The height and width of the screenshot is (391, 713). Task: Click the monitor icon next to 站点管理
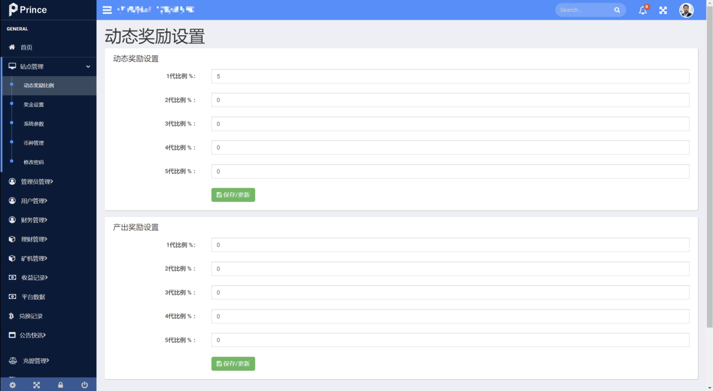12,67
